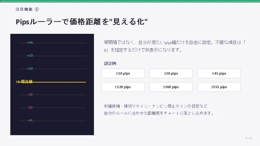Click the 注目機能 ④ section label
Screen dimensions: 260x146
pos(27,9)
